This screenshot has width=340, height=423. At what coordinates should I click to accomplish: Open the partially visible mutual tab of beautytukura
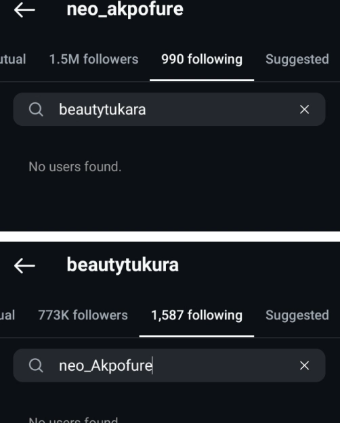click(x=7, y=315)
